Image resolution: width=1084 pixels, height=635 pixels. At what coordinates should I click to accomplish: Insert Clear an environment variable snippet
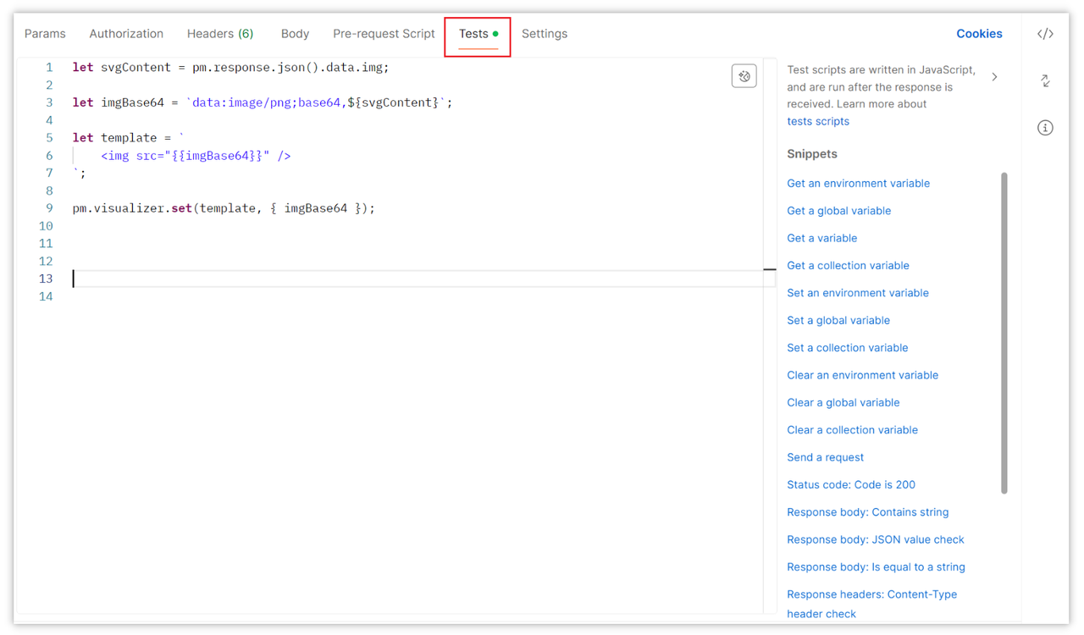862,375
